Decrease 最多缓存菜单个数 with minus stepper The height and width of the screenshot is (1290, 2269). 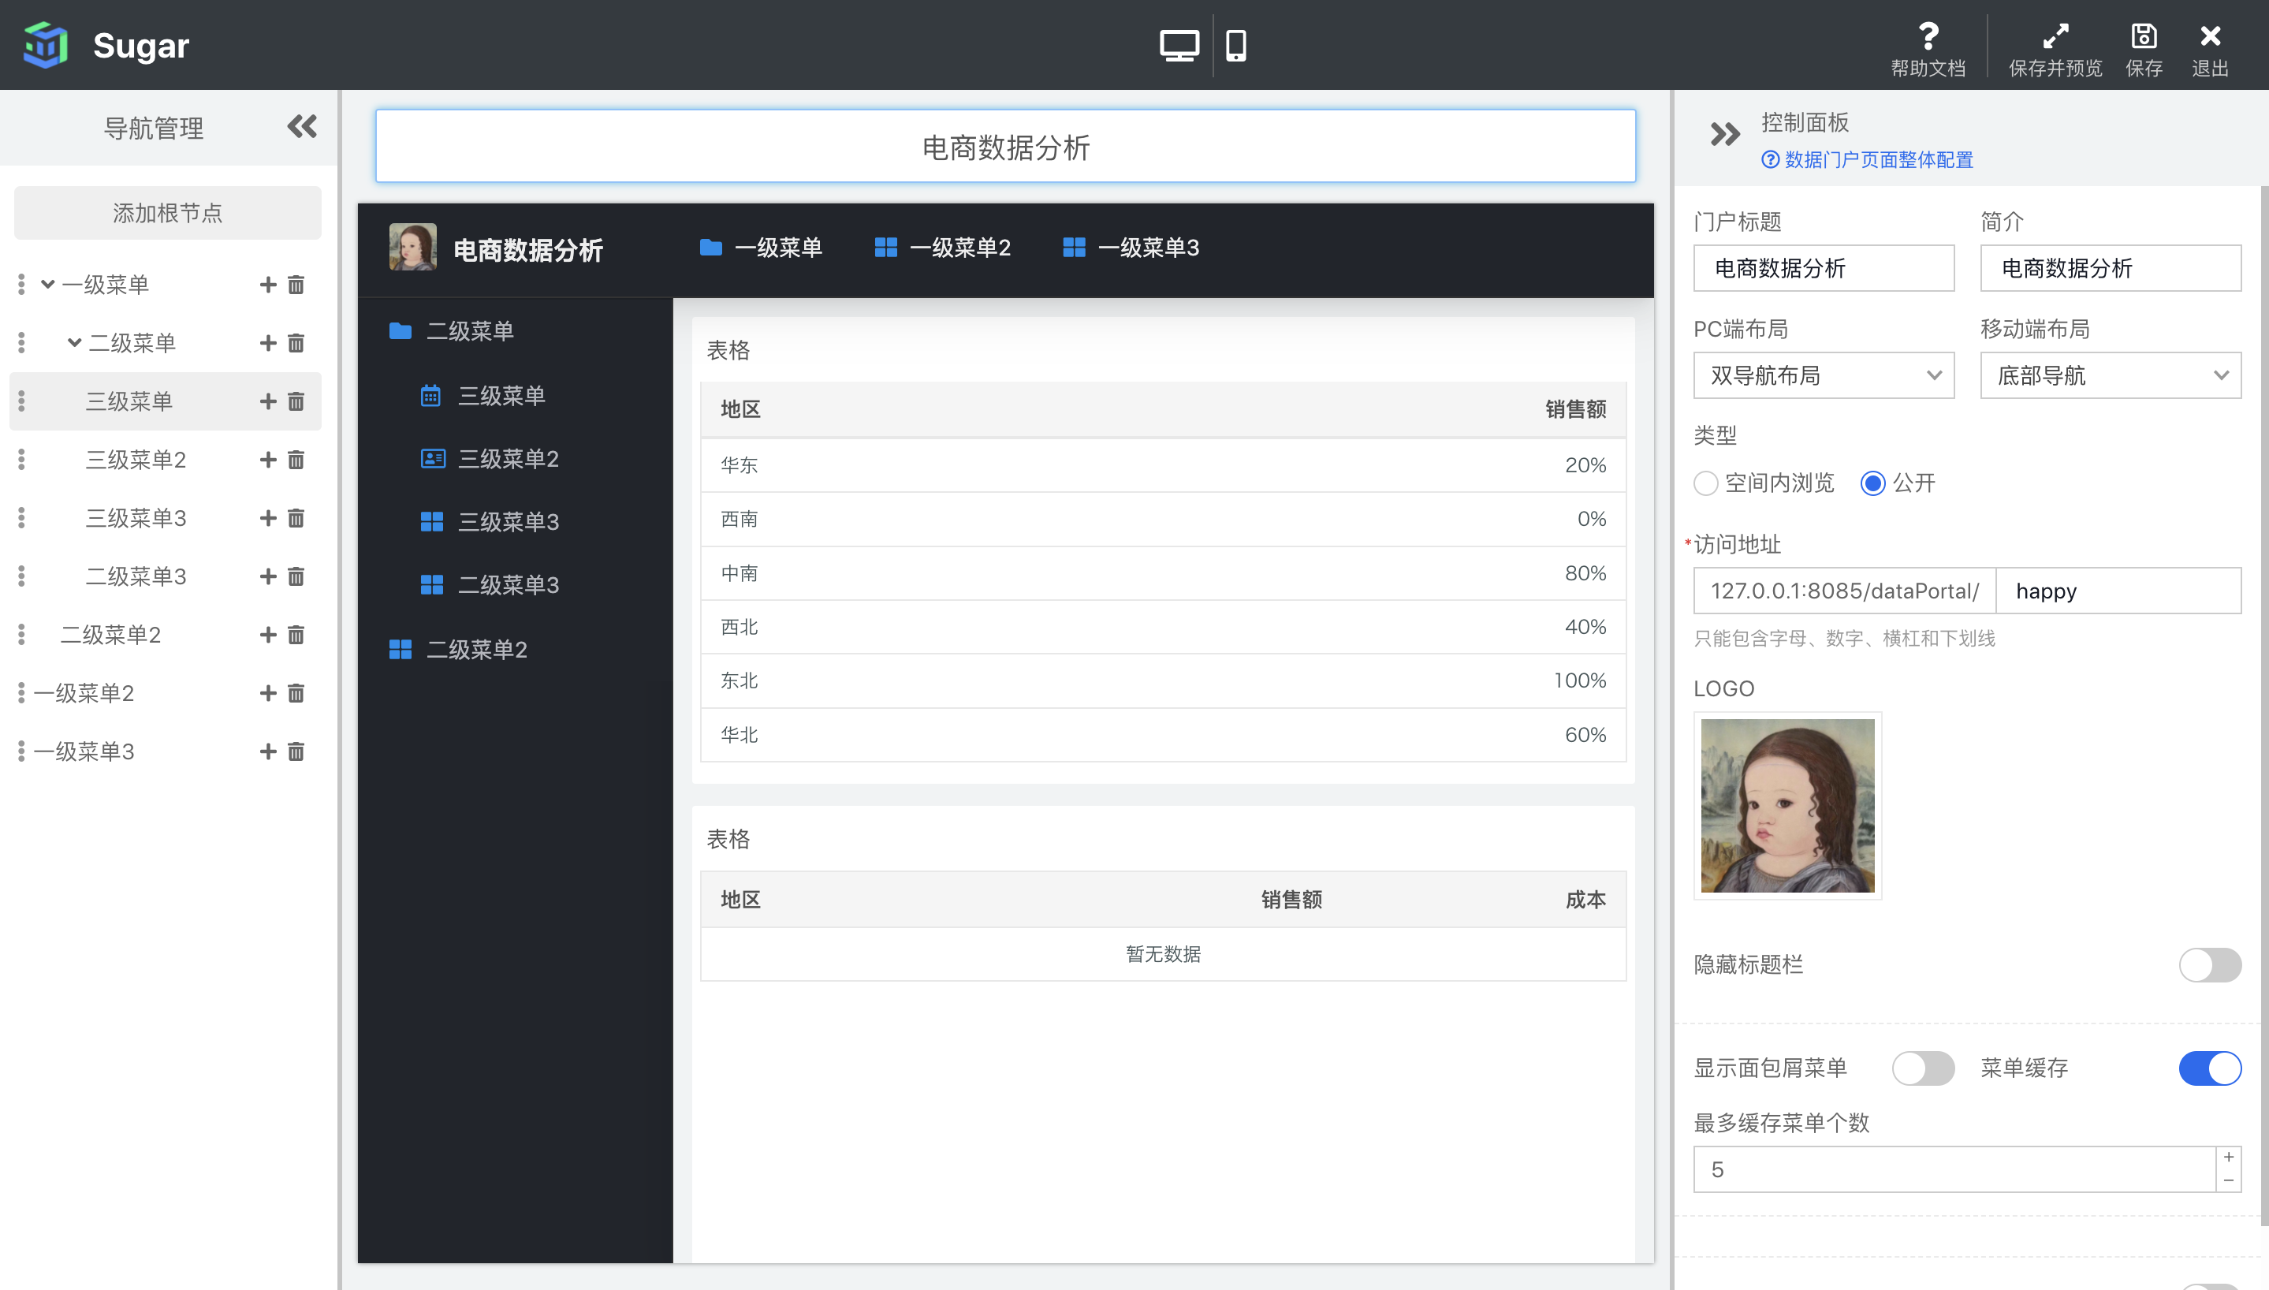pyautogui.click(x=2228, y=1181)
